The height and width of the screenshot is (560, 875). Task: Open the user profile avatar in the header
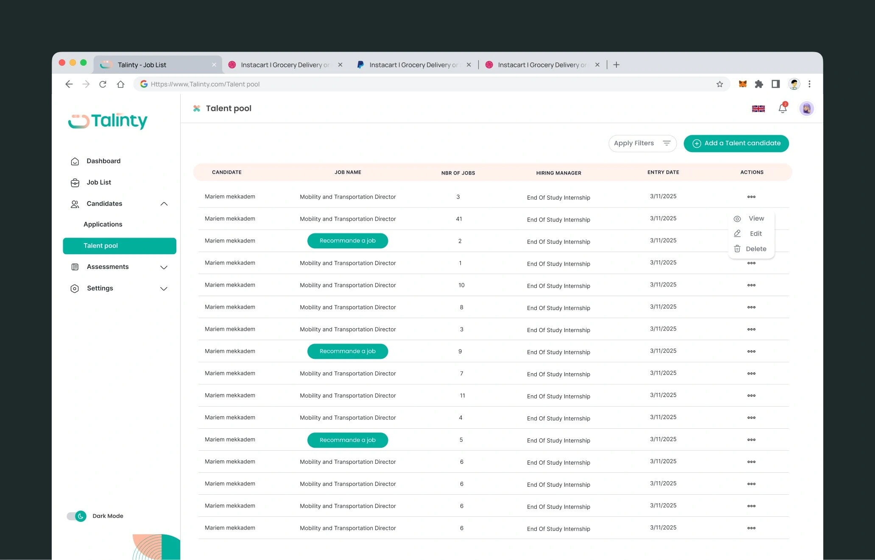click(x=806, y=108)
